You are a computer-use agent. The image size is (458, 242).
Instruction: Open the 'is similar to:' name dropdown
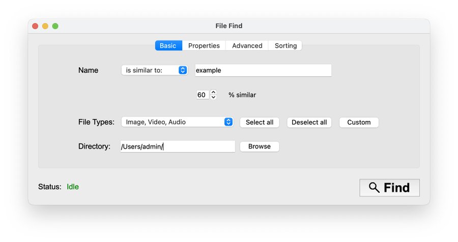(154, 70)
